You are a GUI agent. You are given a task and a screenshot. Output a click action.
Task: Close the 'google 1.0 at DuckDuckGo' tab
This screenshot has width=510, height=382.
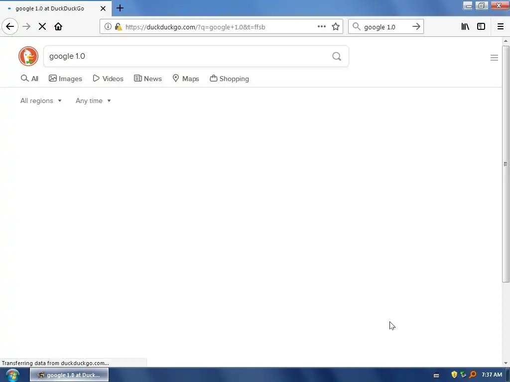[103, 8]
